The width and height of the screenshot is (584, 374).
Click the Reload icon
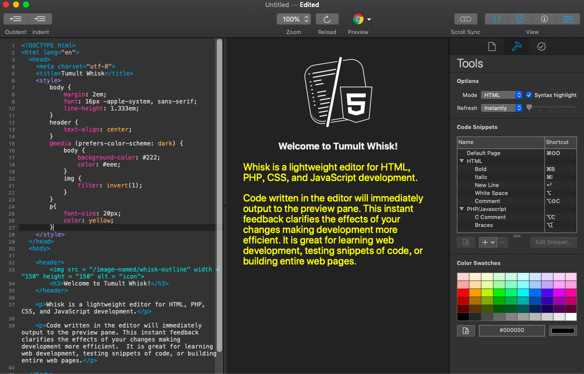click(327, 18)
